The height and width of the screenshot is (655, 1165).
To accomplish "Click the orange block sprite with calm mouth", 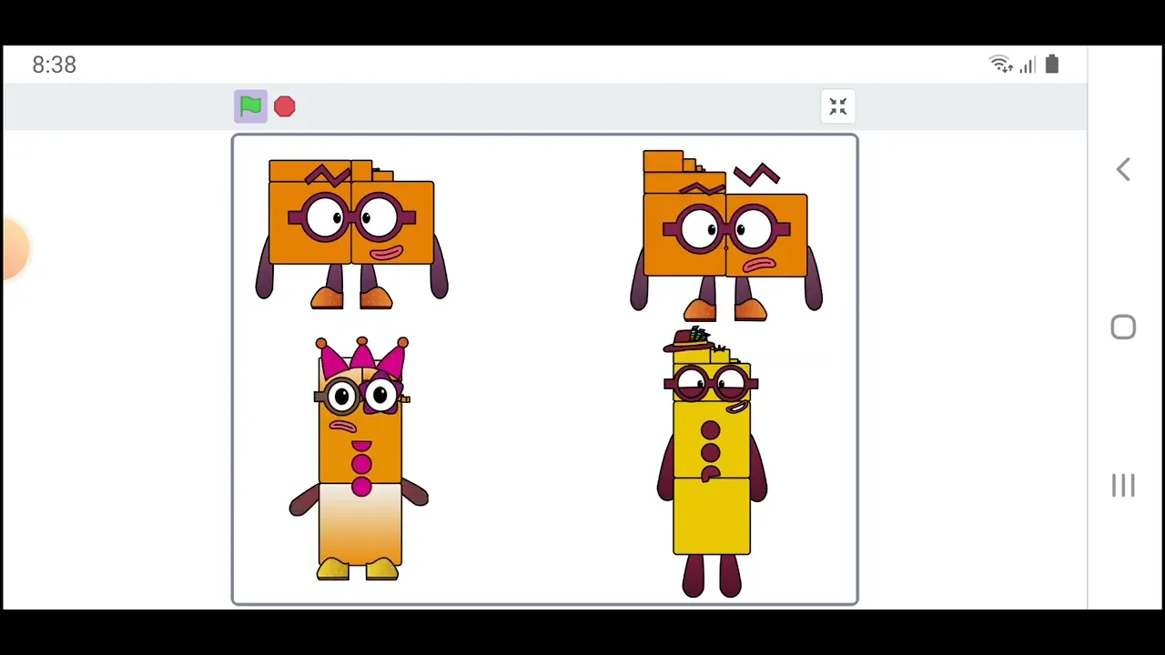I will [x=351, y=235].
